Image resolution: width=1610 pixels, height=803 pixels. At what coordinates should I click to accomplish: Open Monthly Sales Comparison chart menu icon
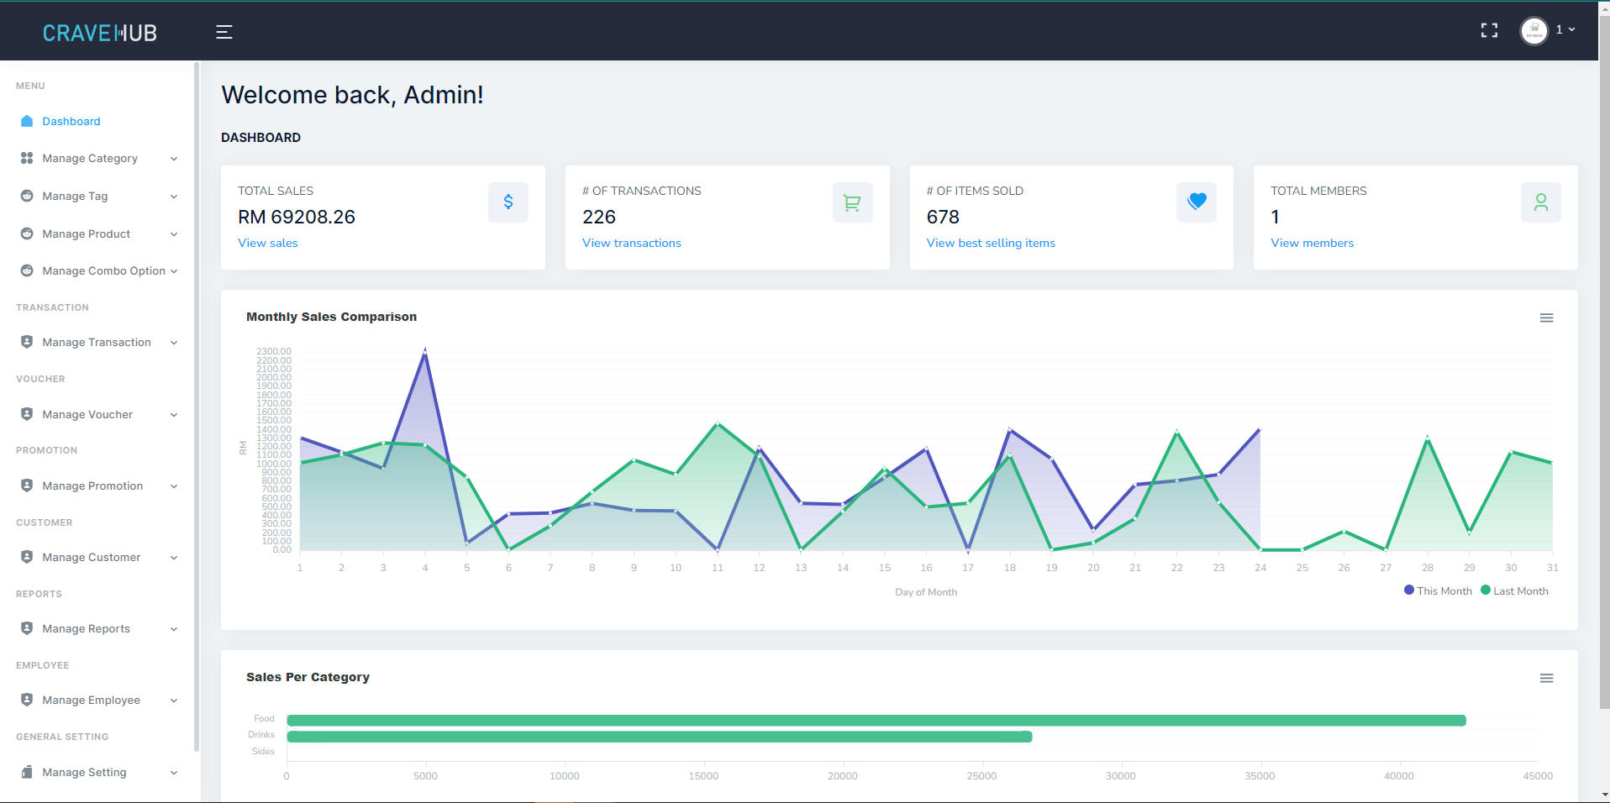pos(1546,318)
